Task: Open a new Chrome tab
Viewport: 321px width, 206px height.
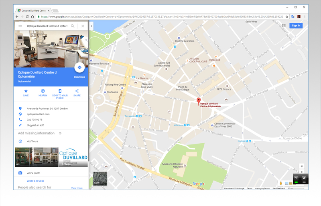Action: [x=55, y=11]
